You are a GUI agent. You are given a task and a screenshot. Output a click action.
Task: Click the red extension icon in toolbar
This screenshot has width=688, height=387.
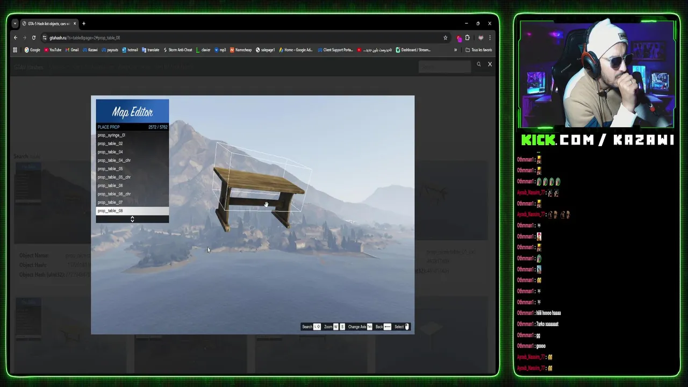458,38
